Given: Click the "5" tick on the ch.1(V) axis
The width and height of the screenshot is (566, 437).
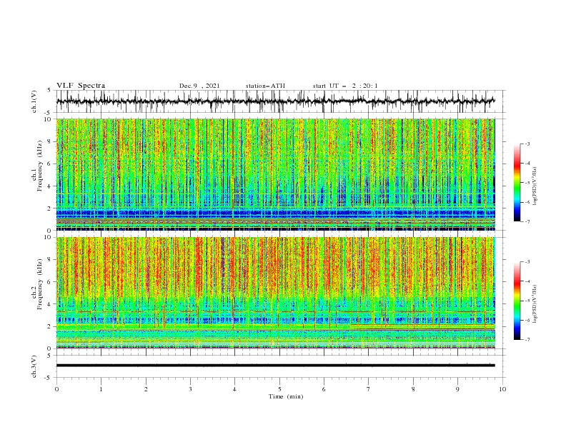Looking at the screenshot, I should click(50, 90).
